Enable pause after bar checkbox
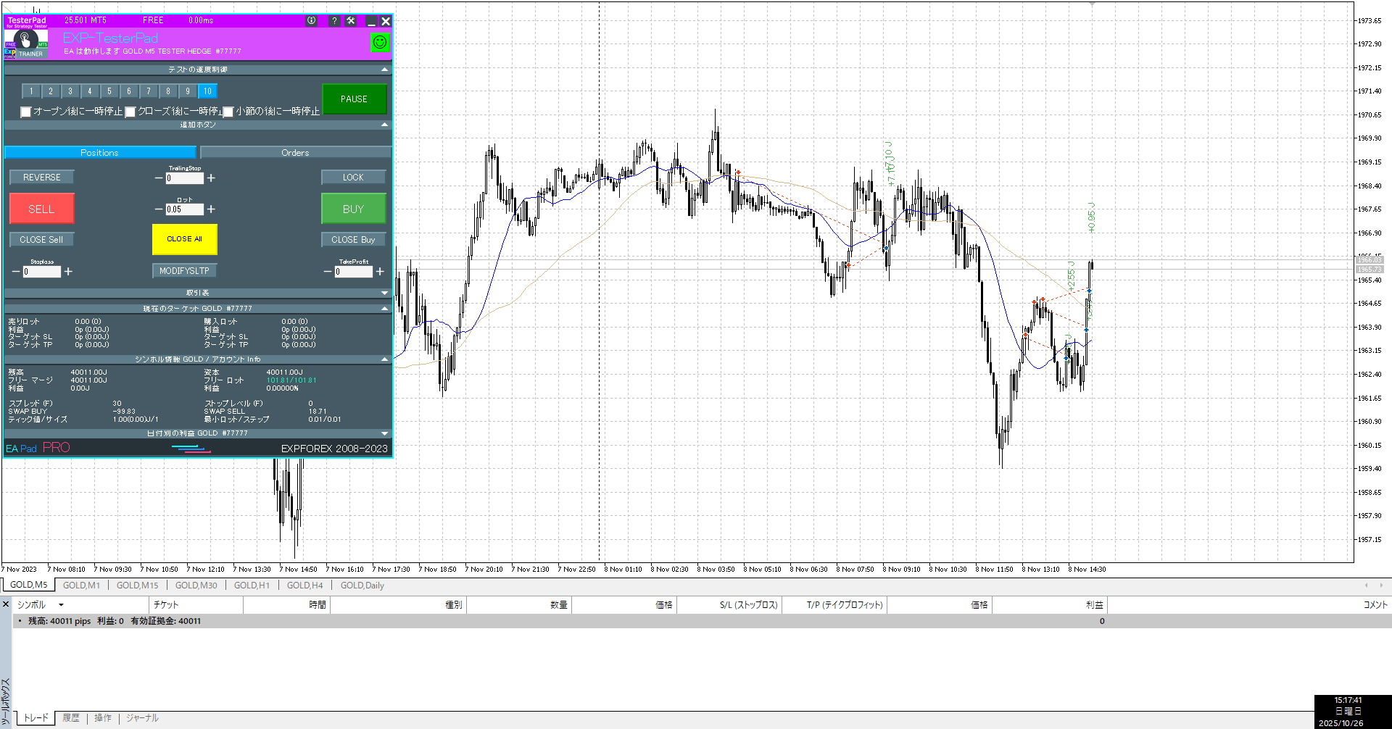1392x729 pixels. coord(228,112)
